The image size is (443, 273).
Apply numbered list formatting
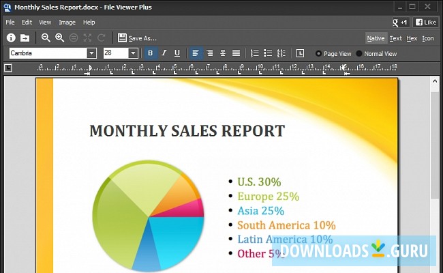point(255,53)
